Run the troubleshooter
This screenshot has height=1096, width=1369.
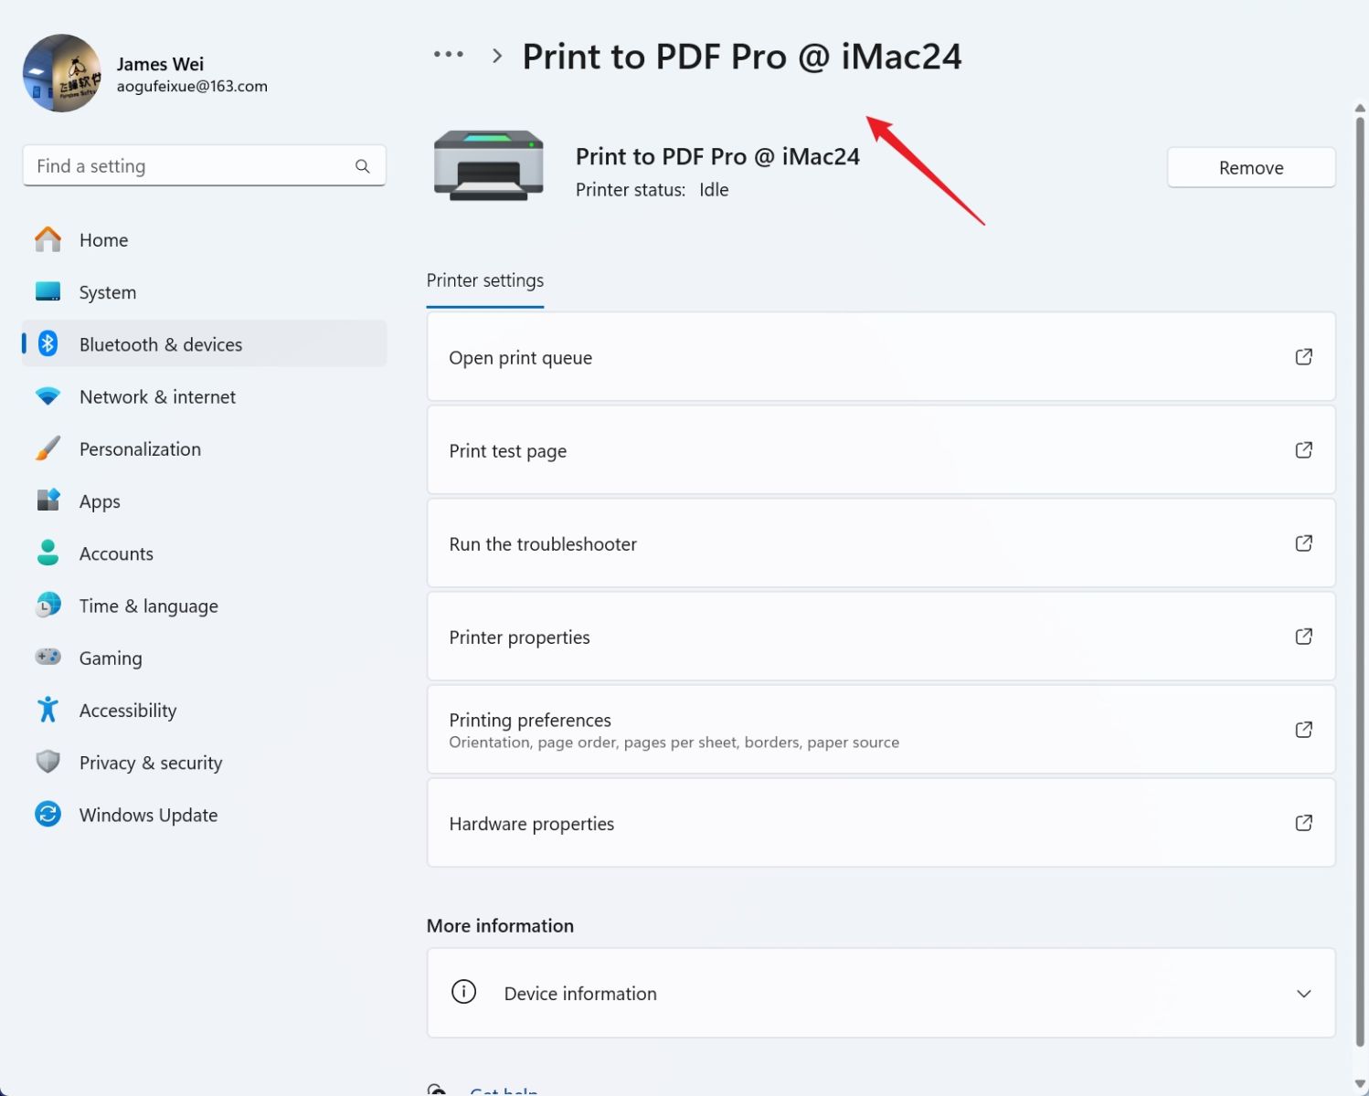point(881,543)
